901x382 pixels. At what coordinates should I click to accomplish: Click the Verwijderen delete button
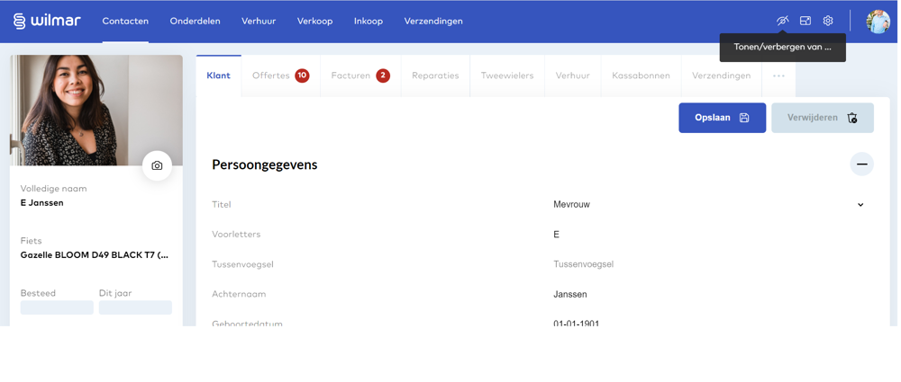coord(823,118)
